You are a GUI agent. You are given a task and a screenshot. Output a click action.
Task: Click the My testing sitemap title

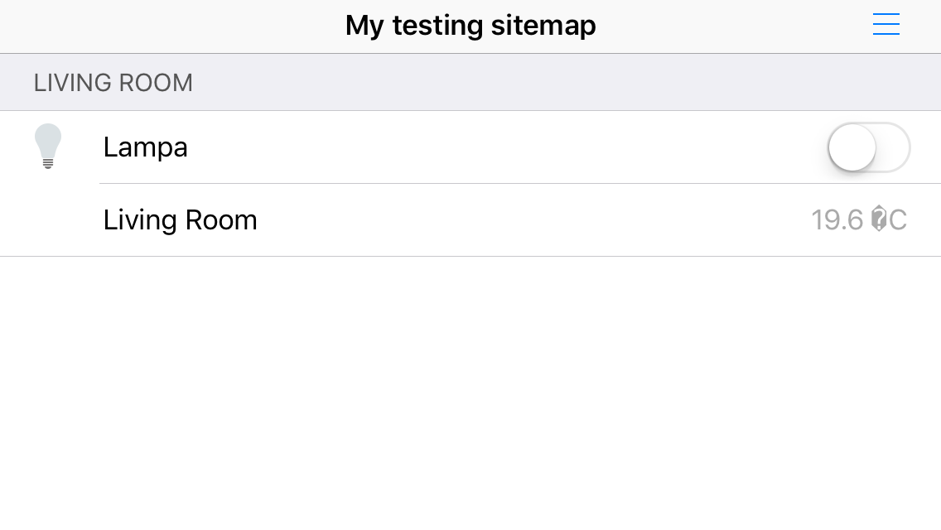point(470,26)
